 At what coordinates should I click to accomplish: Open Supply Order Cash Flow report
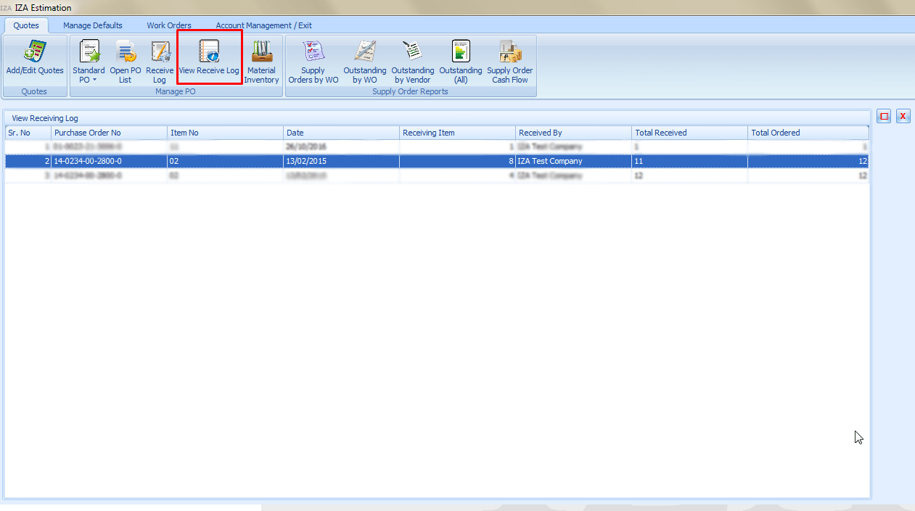click(510, 61)
